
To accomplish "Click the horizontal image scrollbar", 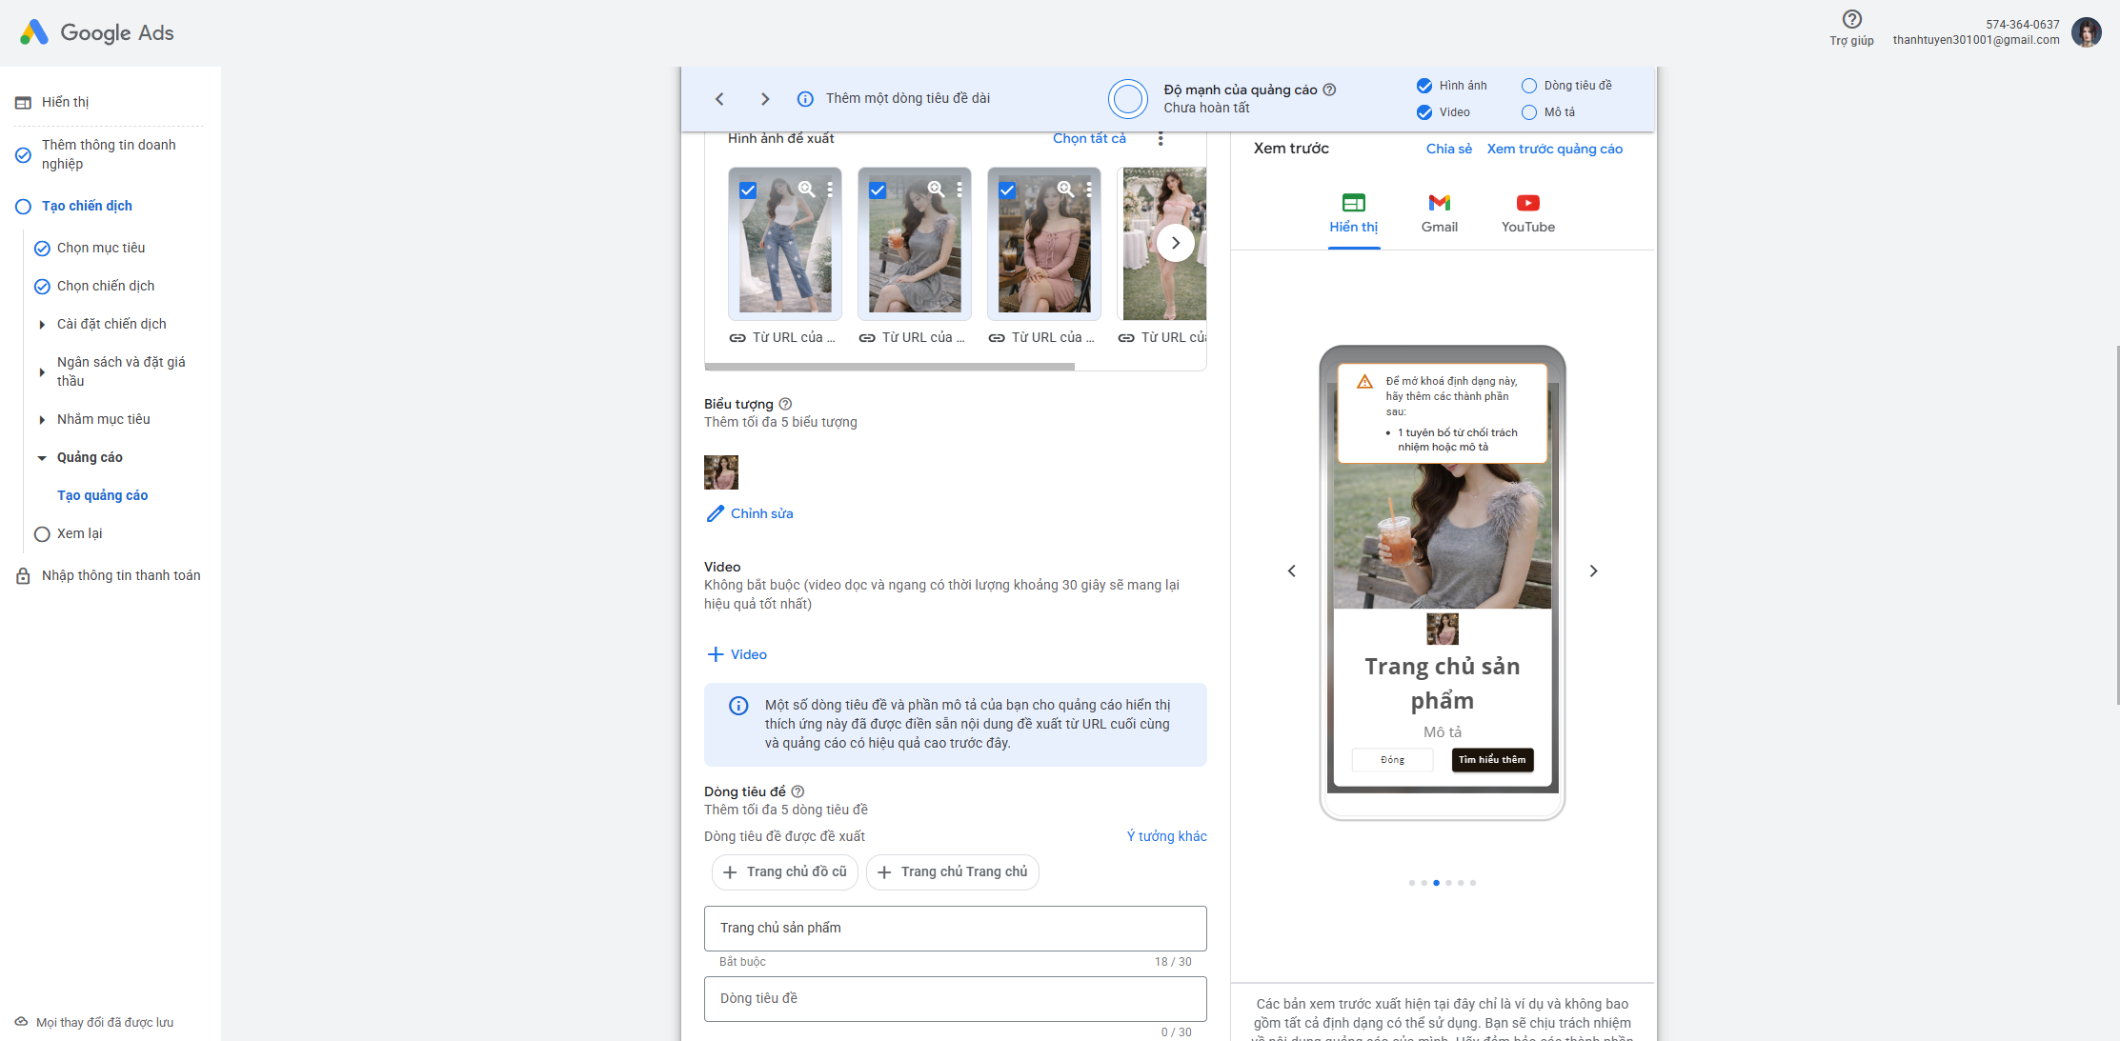I will (x=889, y=367).
